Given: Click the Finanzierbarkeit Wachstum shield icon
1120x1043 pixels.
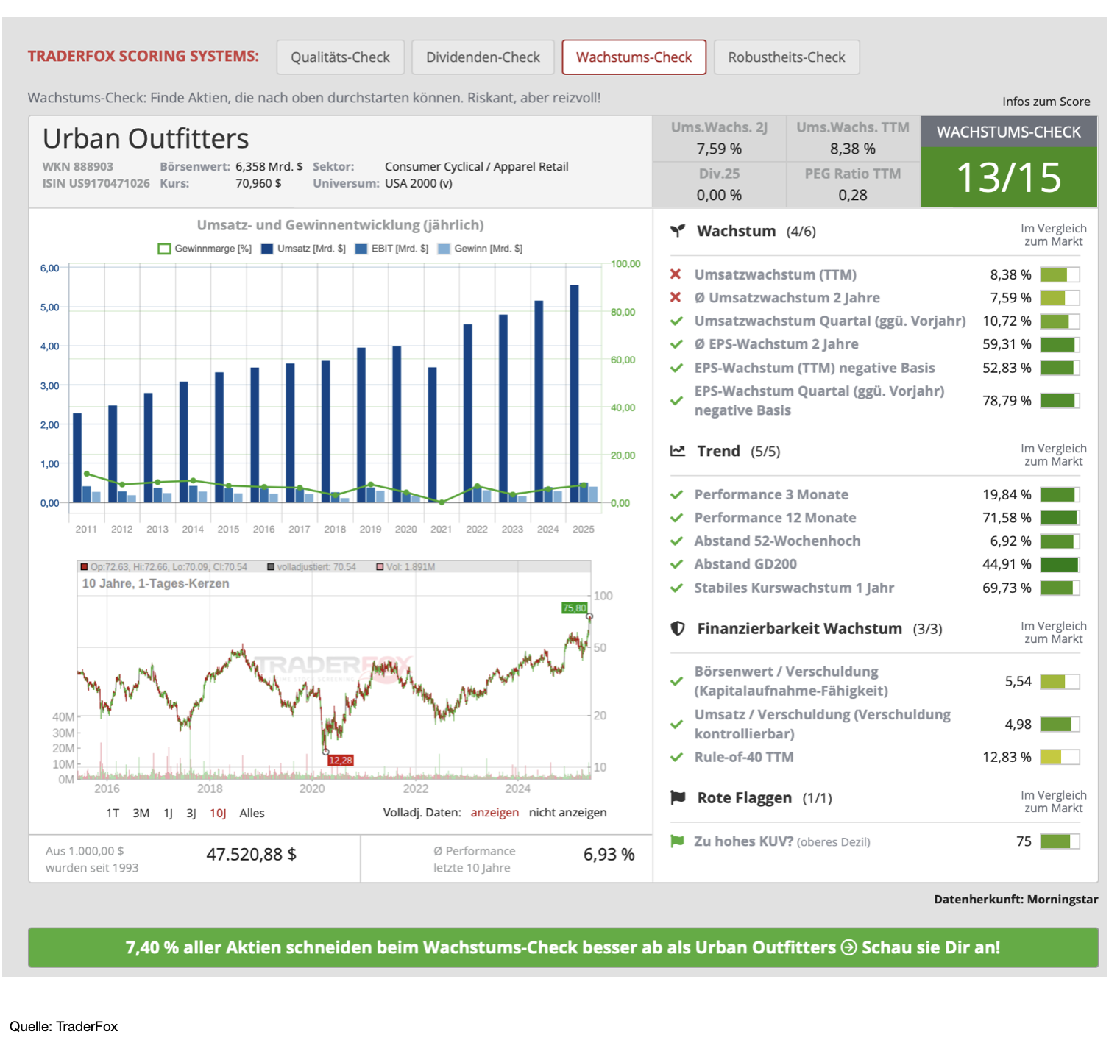Looking at the screenshot, I should coord(678,628).
